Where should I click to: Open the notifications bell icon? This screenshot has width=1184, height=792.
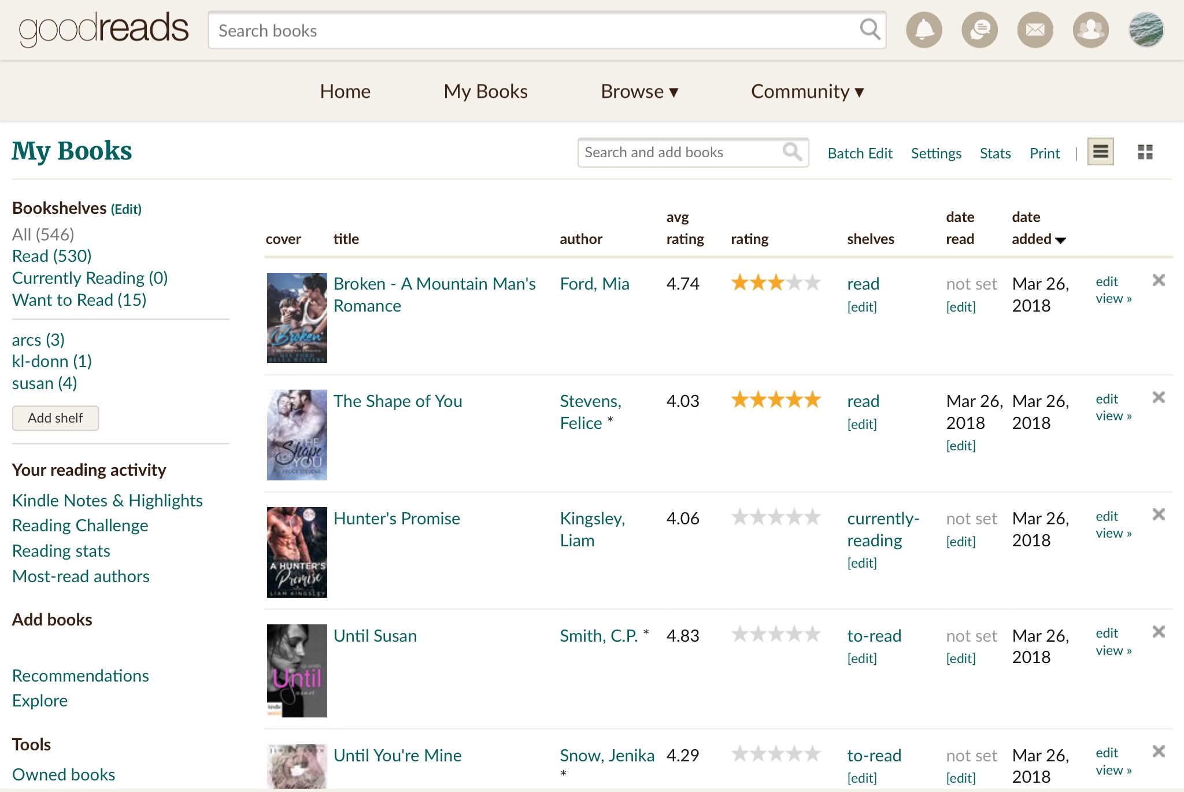pos(924,30)
